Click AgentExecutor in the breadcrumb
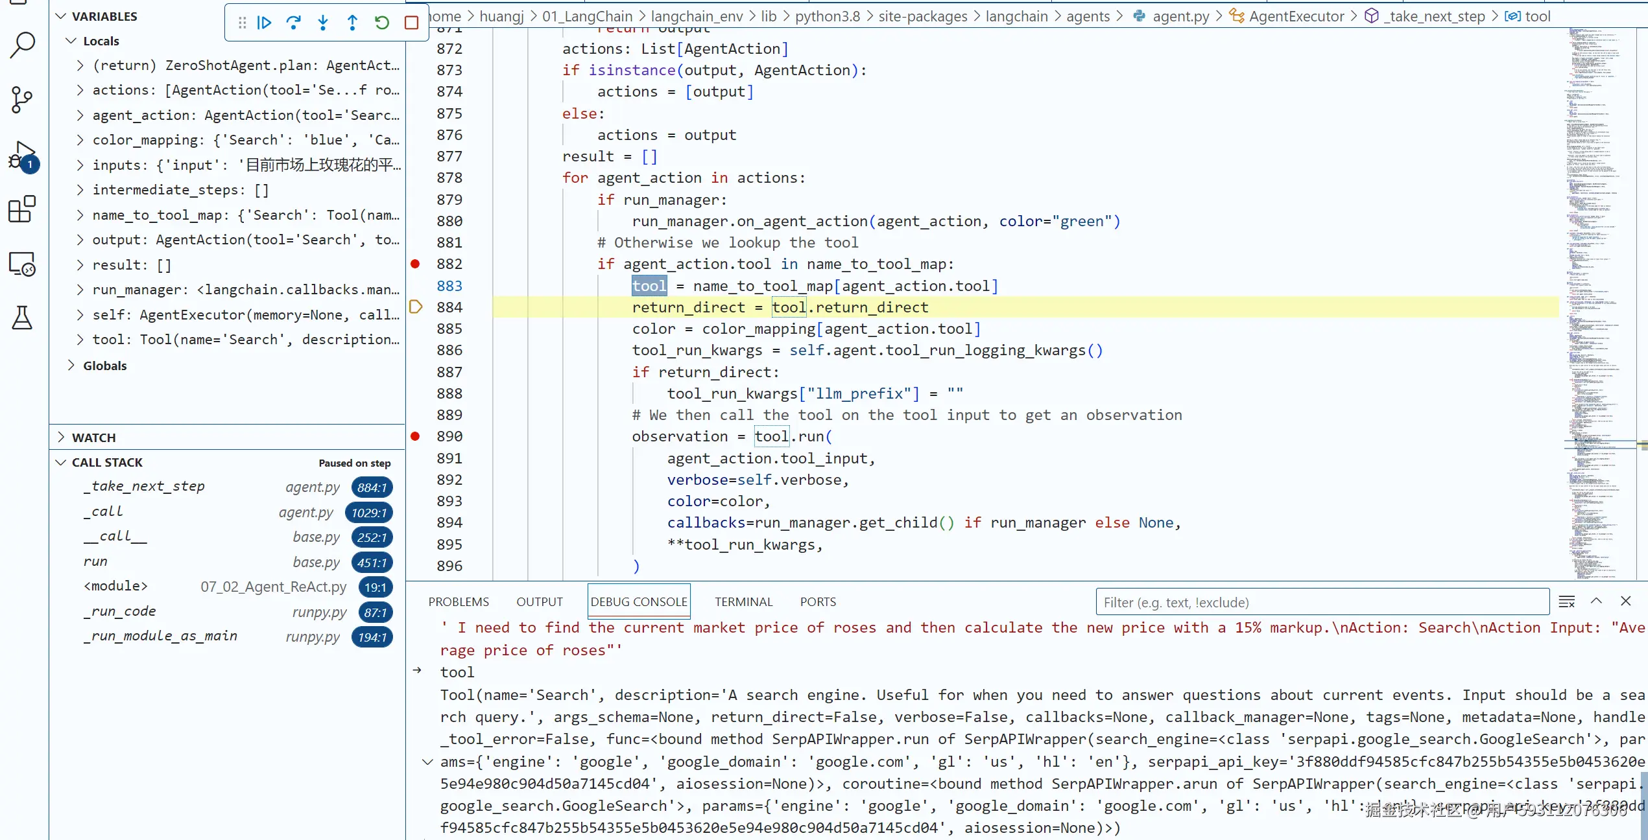The height and width of the screenshot is (840, 1648). coord(1296,16)
